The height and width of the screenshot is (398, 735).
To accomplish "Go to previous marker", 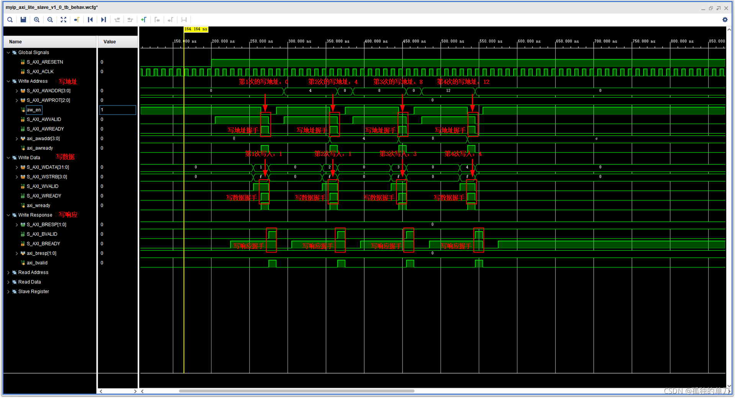I will click(157, 20).
